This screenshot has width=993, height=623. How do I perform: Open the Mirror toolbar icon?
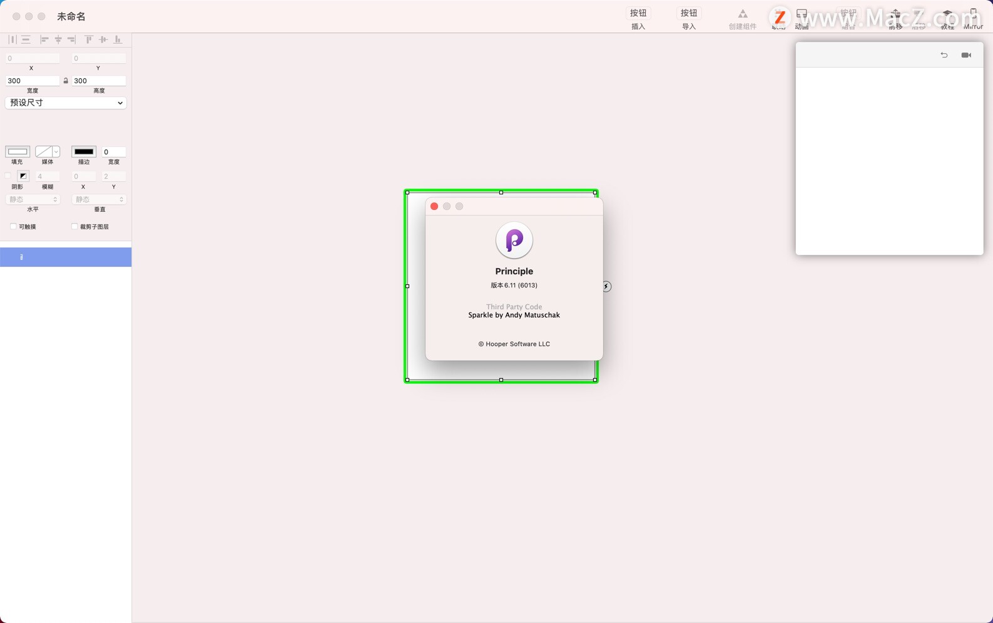pos(973,14)
